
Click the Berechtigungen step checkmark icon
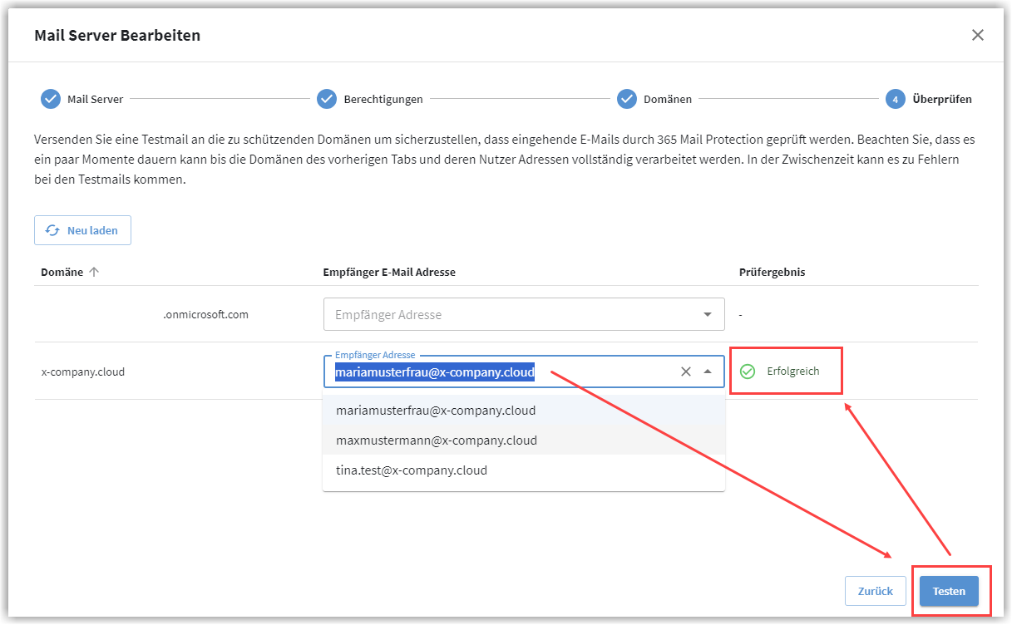[x=327, y=99]
